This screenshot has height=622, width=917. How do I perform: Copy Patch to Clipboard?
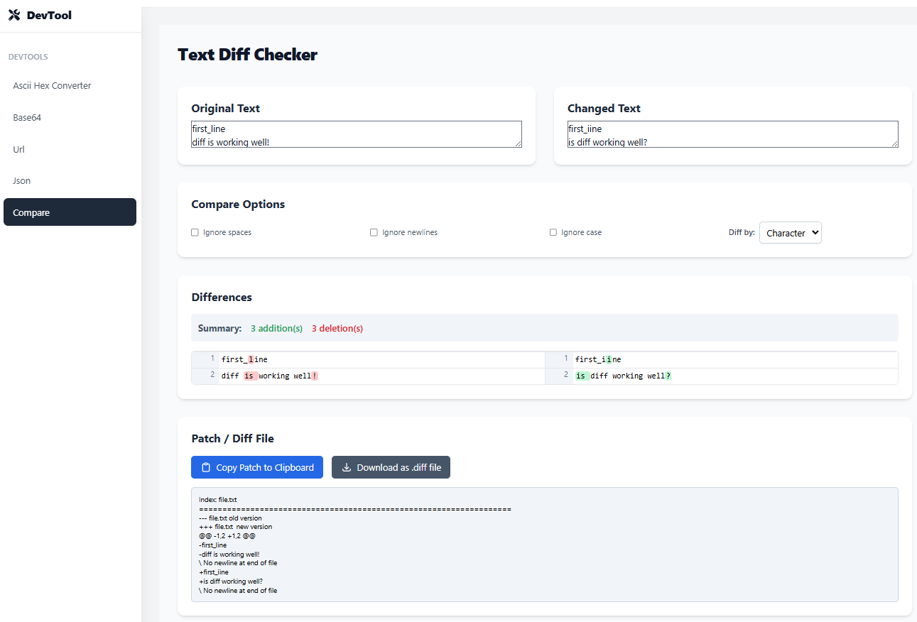257,467
